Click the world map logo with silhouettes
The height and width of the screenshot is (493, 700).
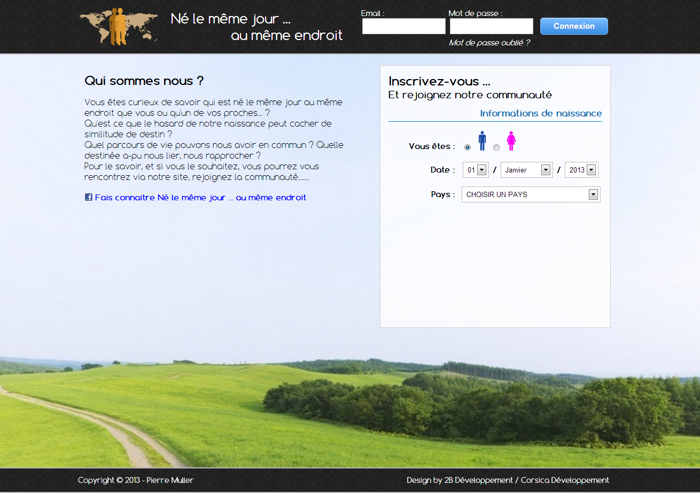tap(119, 27)
